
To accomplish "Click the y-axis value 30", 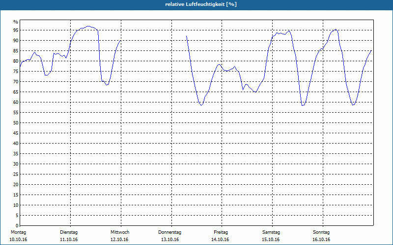I will coord(16,164).
